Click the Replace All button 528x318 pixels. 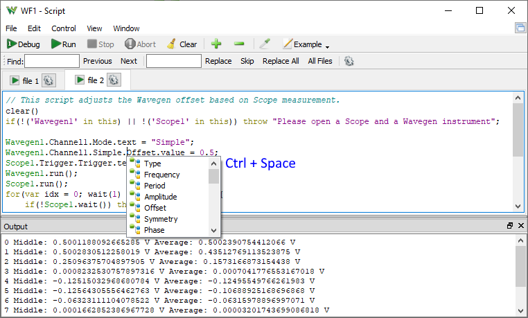(281, 61)
